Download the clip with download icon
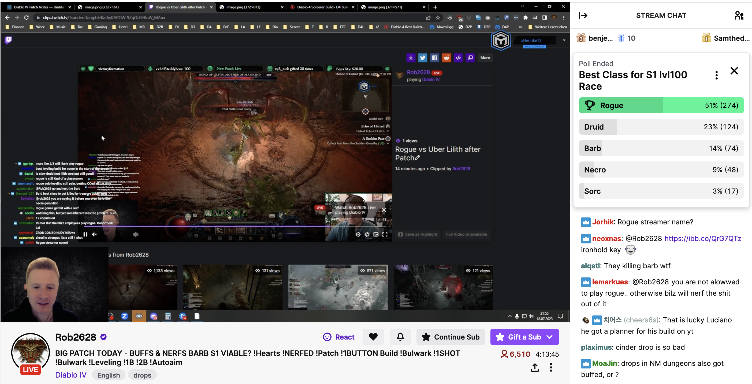752x384 pixels. [411, 58]
